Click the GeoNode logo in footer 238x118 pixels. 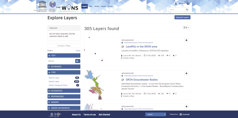(184, 114)
